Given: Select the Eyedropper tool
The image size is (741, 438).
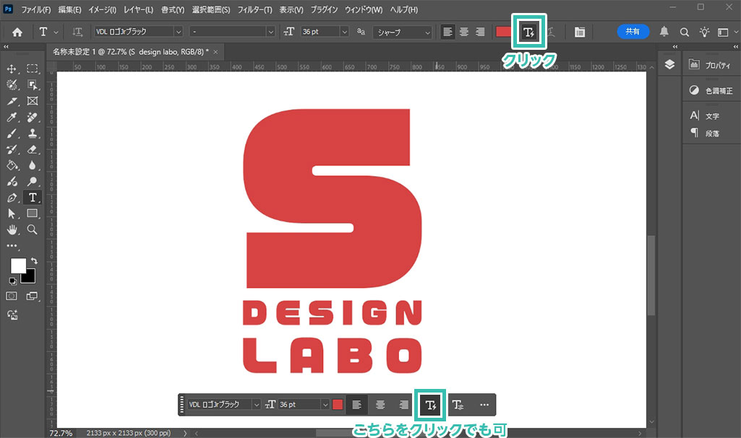Looking at the screenshot, I should point(12,117).
